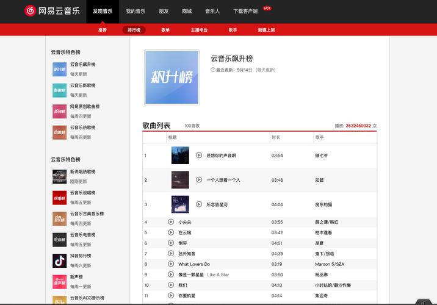Screen dimensions: 437x305
Task: Select the 推荐 sub-navigation item
Action: point(103,30)
